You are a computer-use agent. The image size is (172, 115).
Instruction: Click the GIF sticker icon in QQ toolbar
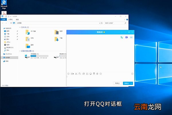(72, 74)
